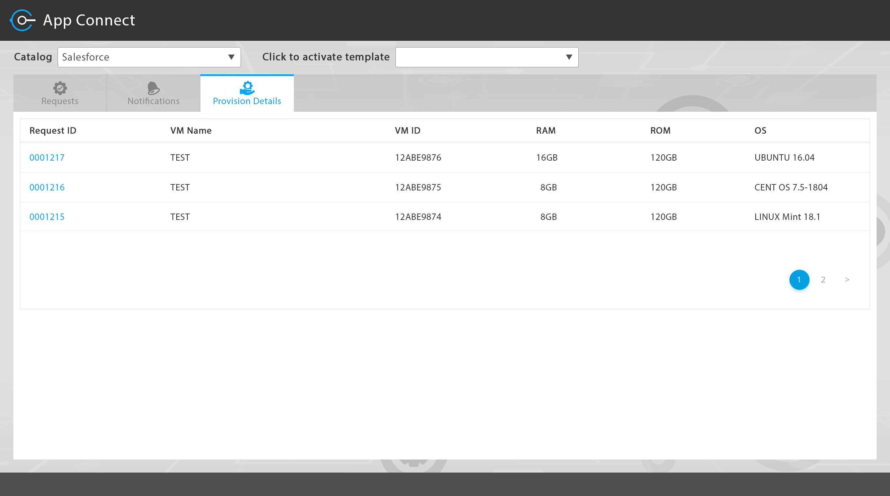This screenshot has width=890, height=496.
Task: Click the next page arrow
Action: click(x=847, y=279)
